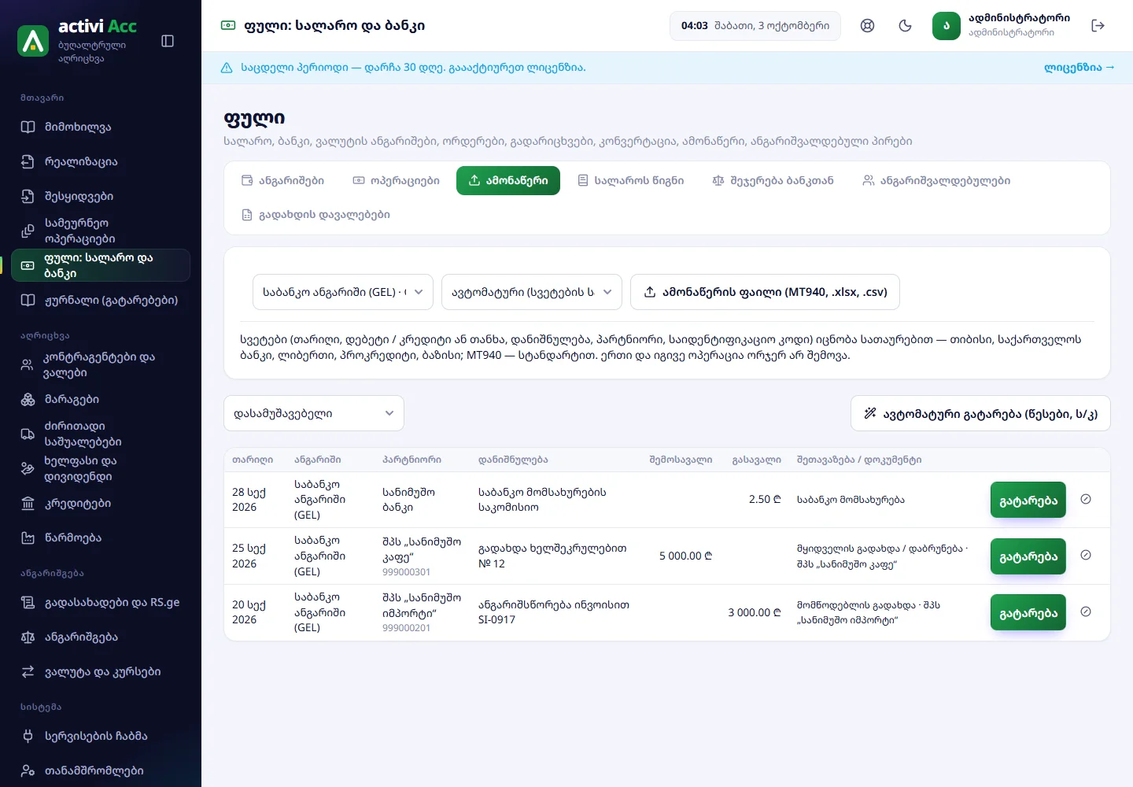Switch to the ოპერაციები tab
This screenshot has width=1133, height=787.
pos(396,180)
